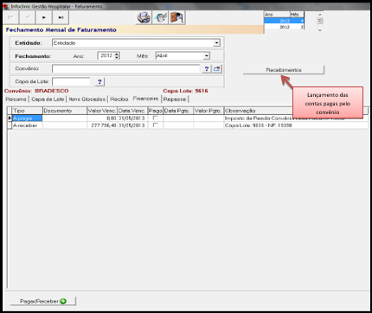Open the Mês dropdown showing Abril
The height and width of the screenshot is (313, 372).
(207, 56)
